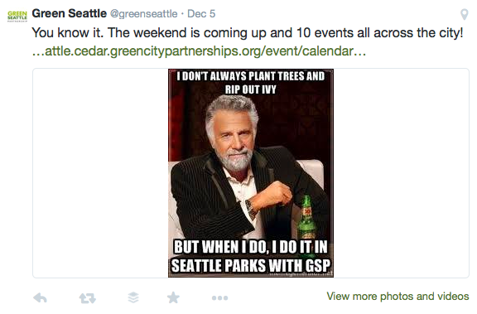The height and width of the screenshot is (314, 477).
Task: Open the Dec 5 timestamp permalink
Action: tap(201, 14)
